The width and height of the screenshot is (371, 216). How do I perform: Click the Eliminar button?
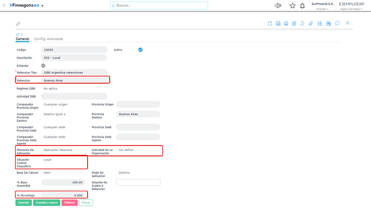click(x=69, y=203)
